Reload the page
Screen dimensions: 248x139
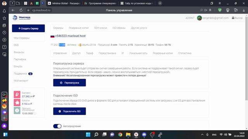pyautogui.click(x=21, y=10)
